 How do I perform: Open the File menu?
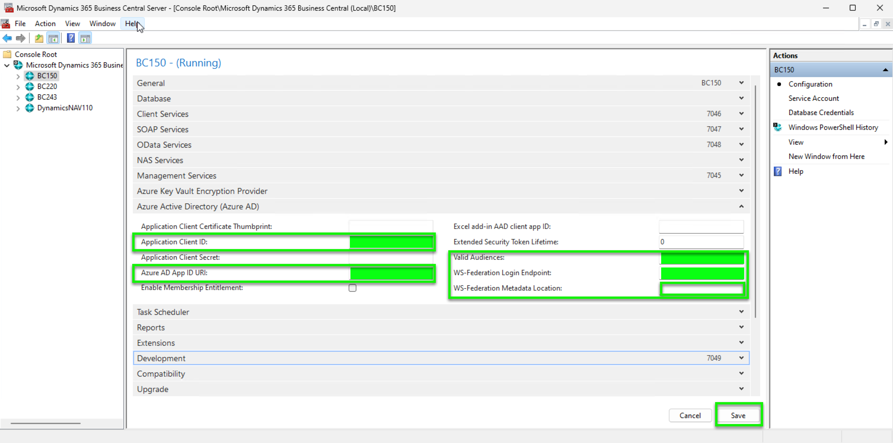point(20,23)
